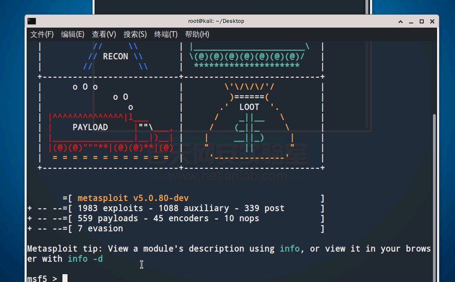Click the PAYLOAD label in the banner

90,127
